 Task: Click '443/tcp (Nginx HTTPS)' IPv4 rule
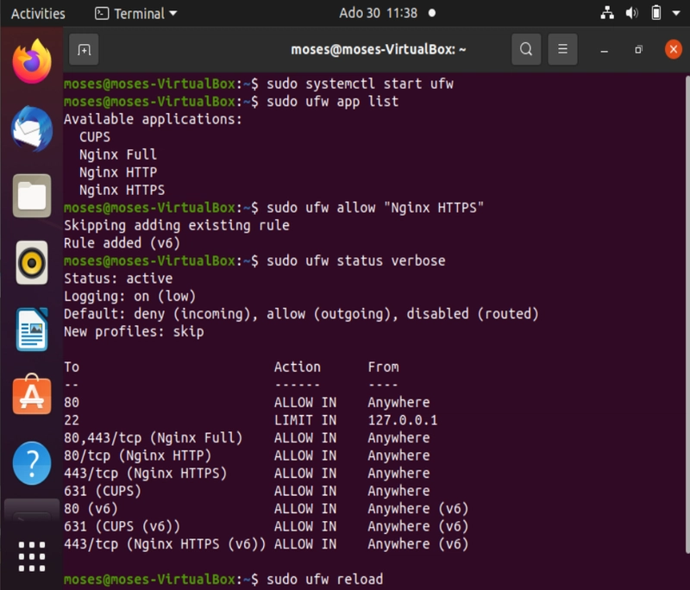tap(145, 474)
